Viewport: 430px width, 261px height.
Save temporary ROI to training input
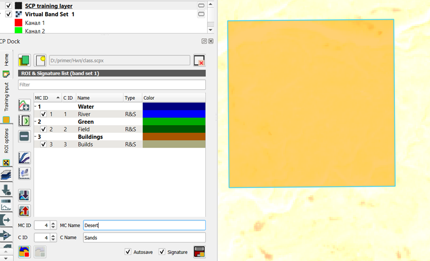tap(199, 251)
